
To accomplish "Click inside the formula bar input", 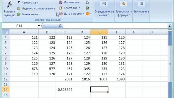I will (x=115, y=26).
